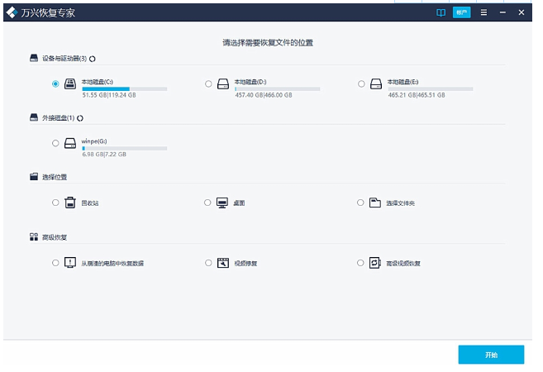The height and width of the screenshot is (372, 543).
Task: Click the 帐户 account button
Action: pos(461,13)
